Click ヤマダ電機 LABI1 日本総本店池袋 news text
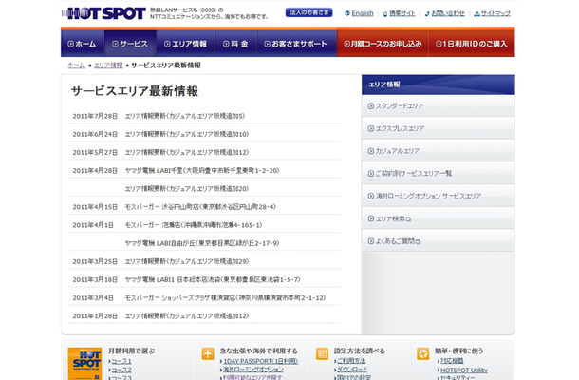The image size is (579, 380). (x=213, y=280)
